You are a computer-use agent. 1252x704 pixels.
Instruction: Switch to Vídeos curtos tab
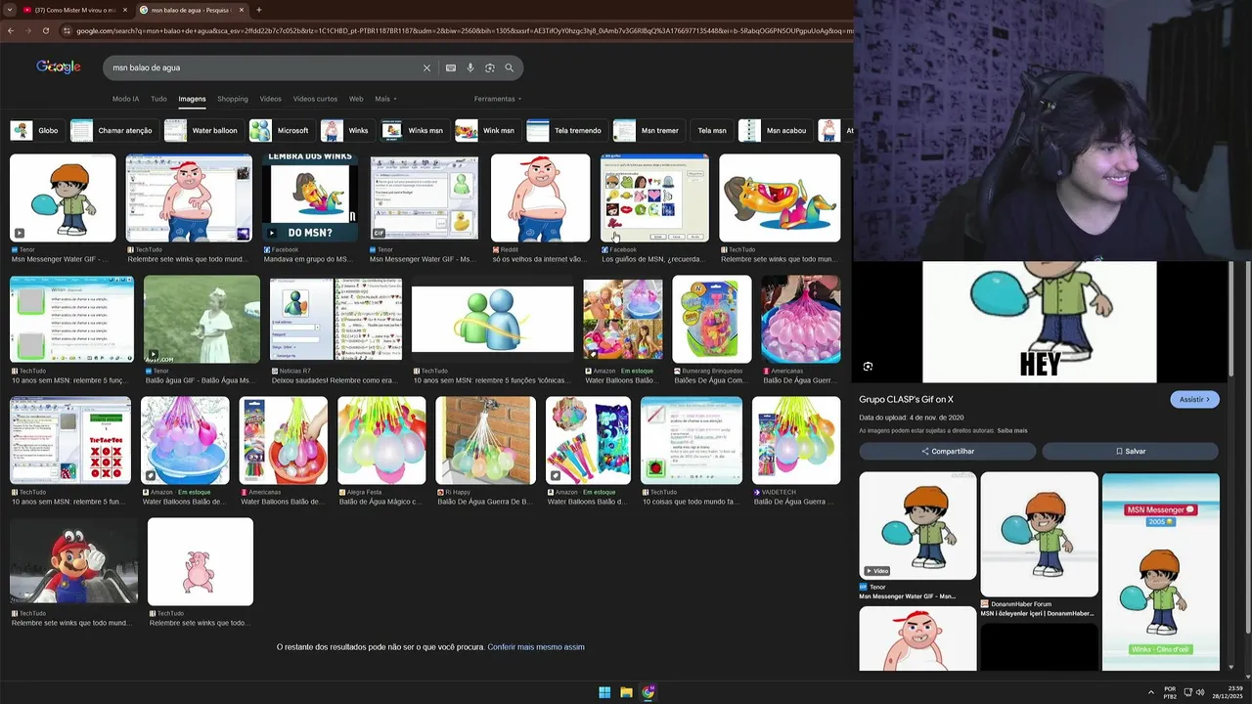(315, 99)
